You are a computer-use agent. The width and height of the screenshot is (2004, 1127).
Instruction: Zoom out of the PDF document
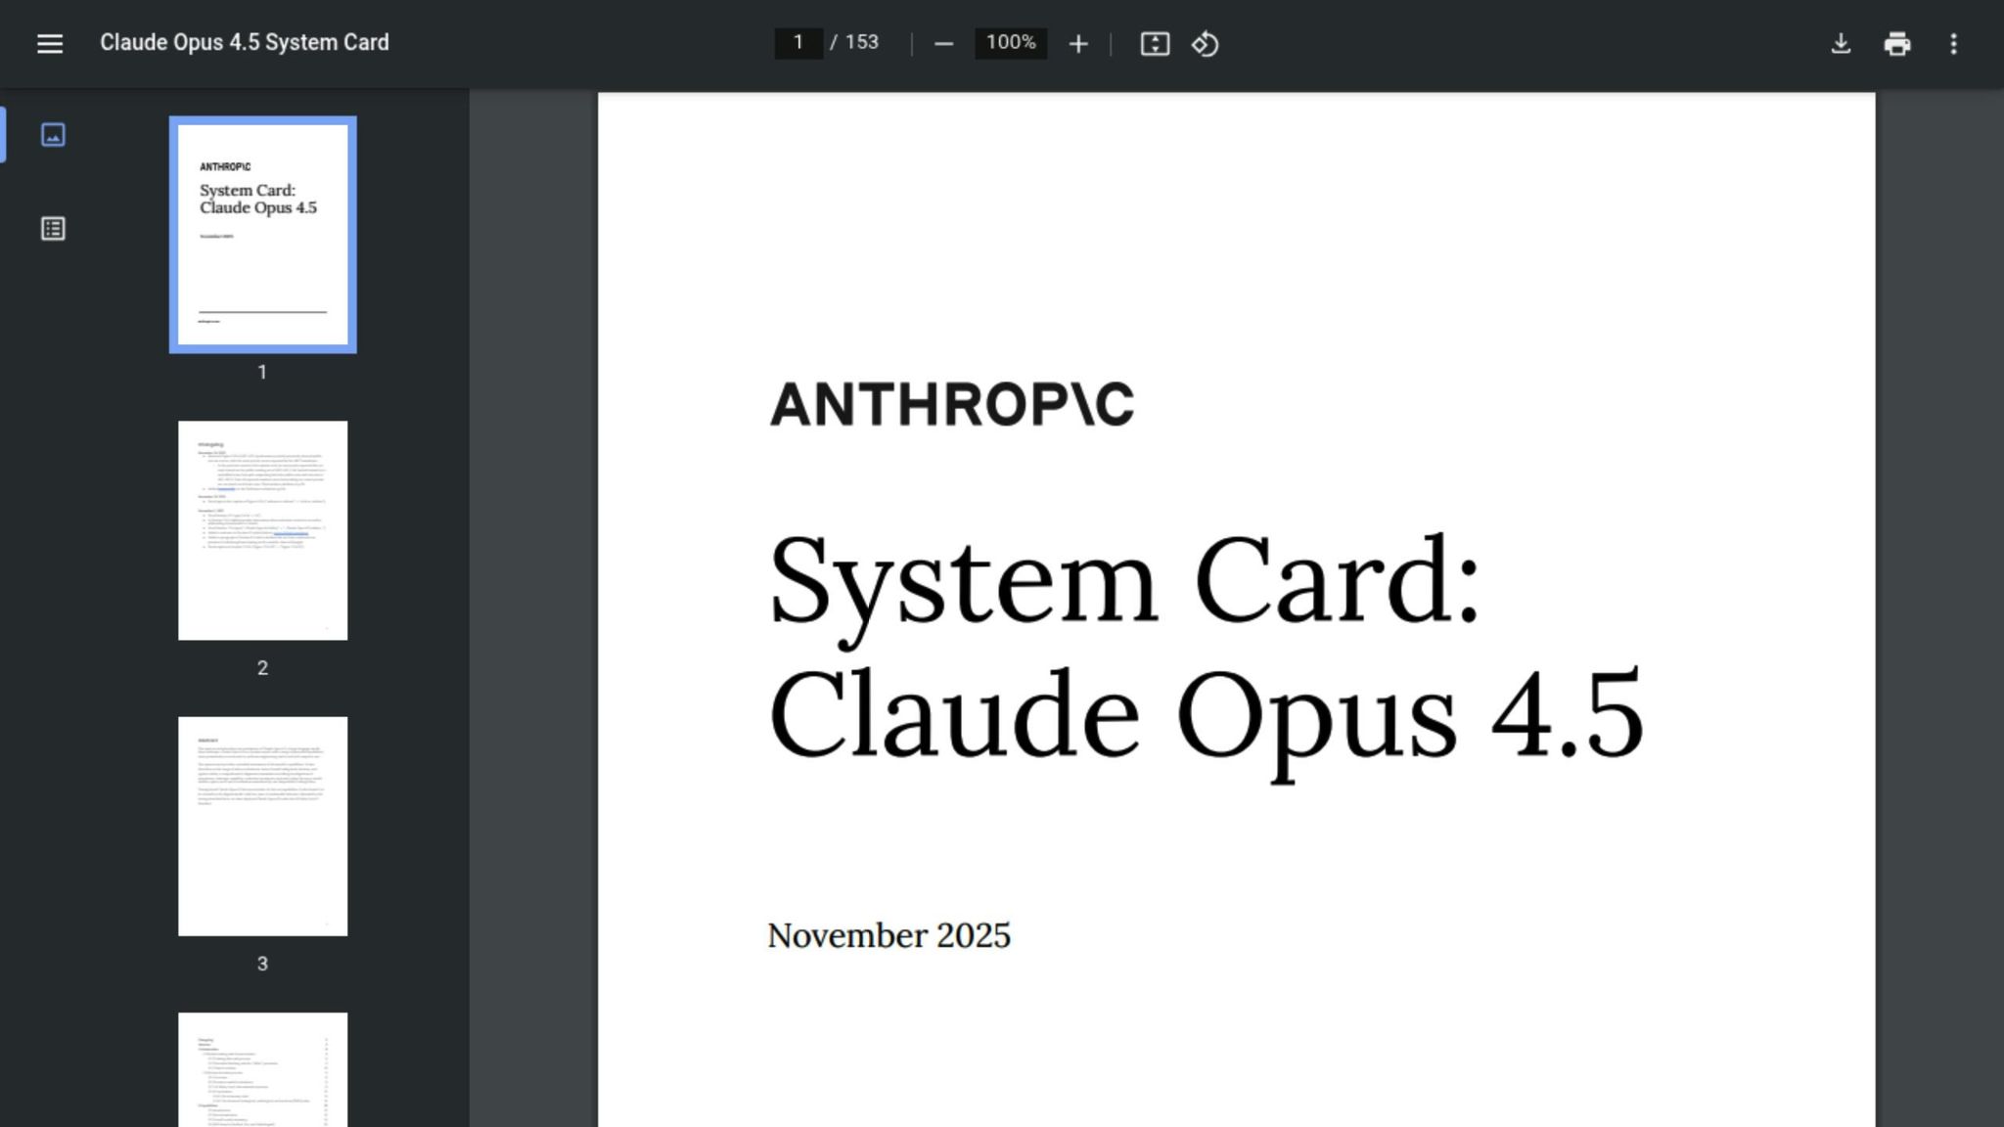coord(943,43)
